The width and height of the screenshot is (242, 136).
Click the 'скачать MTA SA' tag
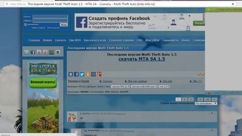click(121, 87)
